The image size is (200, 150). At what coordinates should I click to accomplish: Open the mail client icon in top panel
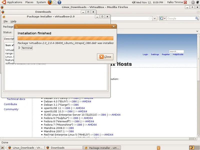[x=54, y=2]
